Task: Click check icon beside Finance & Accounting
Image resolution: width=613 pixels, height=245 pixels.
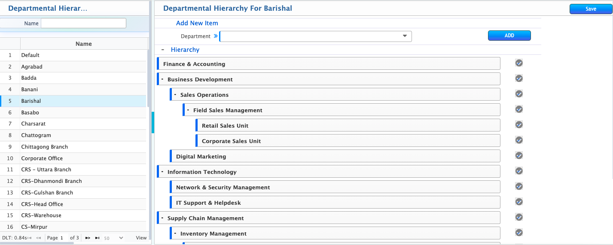Action: tap(519, 63)
